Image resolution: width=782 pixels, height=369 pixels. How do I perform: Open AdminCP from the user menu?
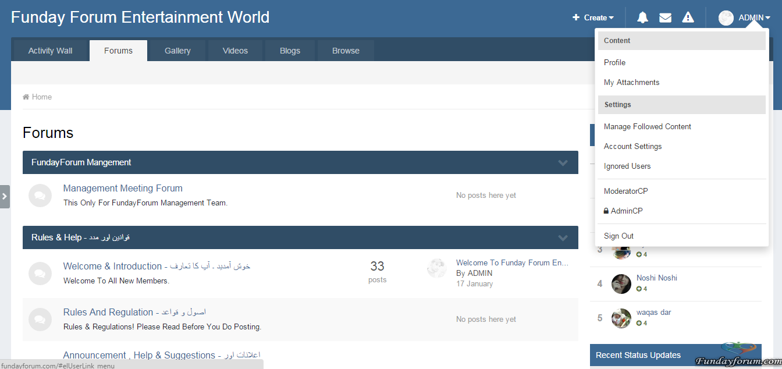tap(626, 211)
